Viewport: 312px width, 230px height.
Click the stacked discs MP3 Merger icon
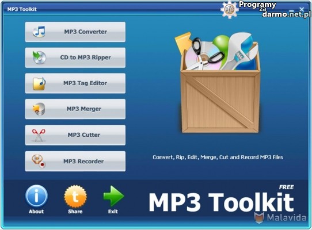(39, 109)
